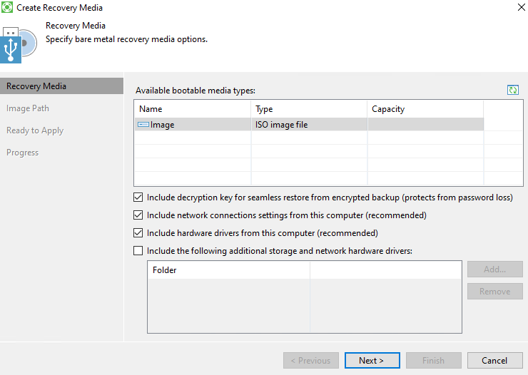Viewport: 528px width, 375px height.
Task: Sort media list by Name column
Action: pyautogui.click(x=192, y=109)
